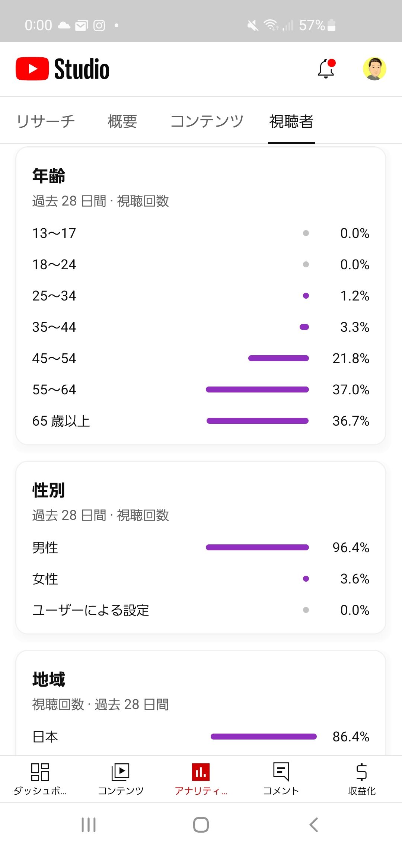This screenshot has width=402, height=849.
Task: Switch to the 概要 tab
Action: click(122, 121)
